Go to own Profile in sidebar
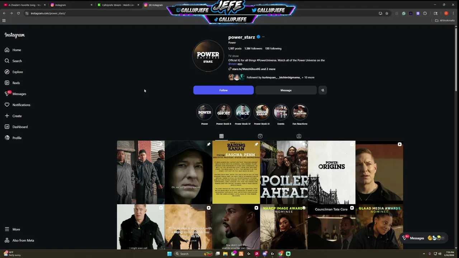This screenshot has height=258, width=459. (13, 138)
